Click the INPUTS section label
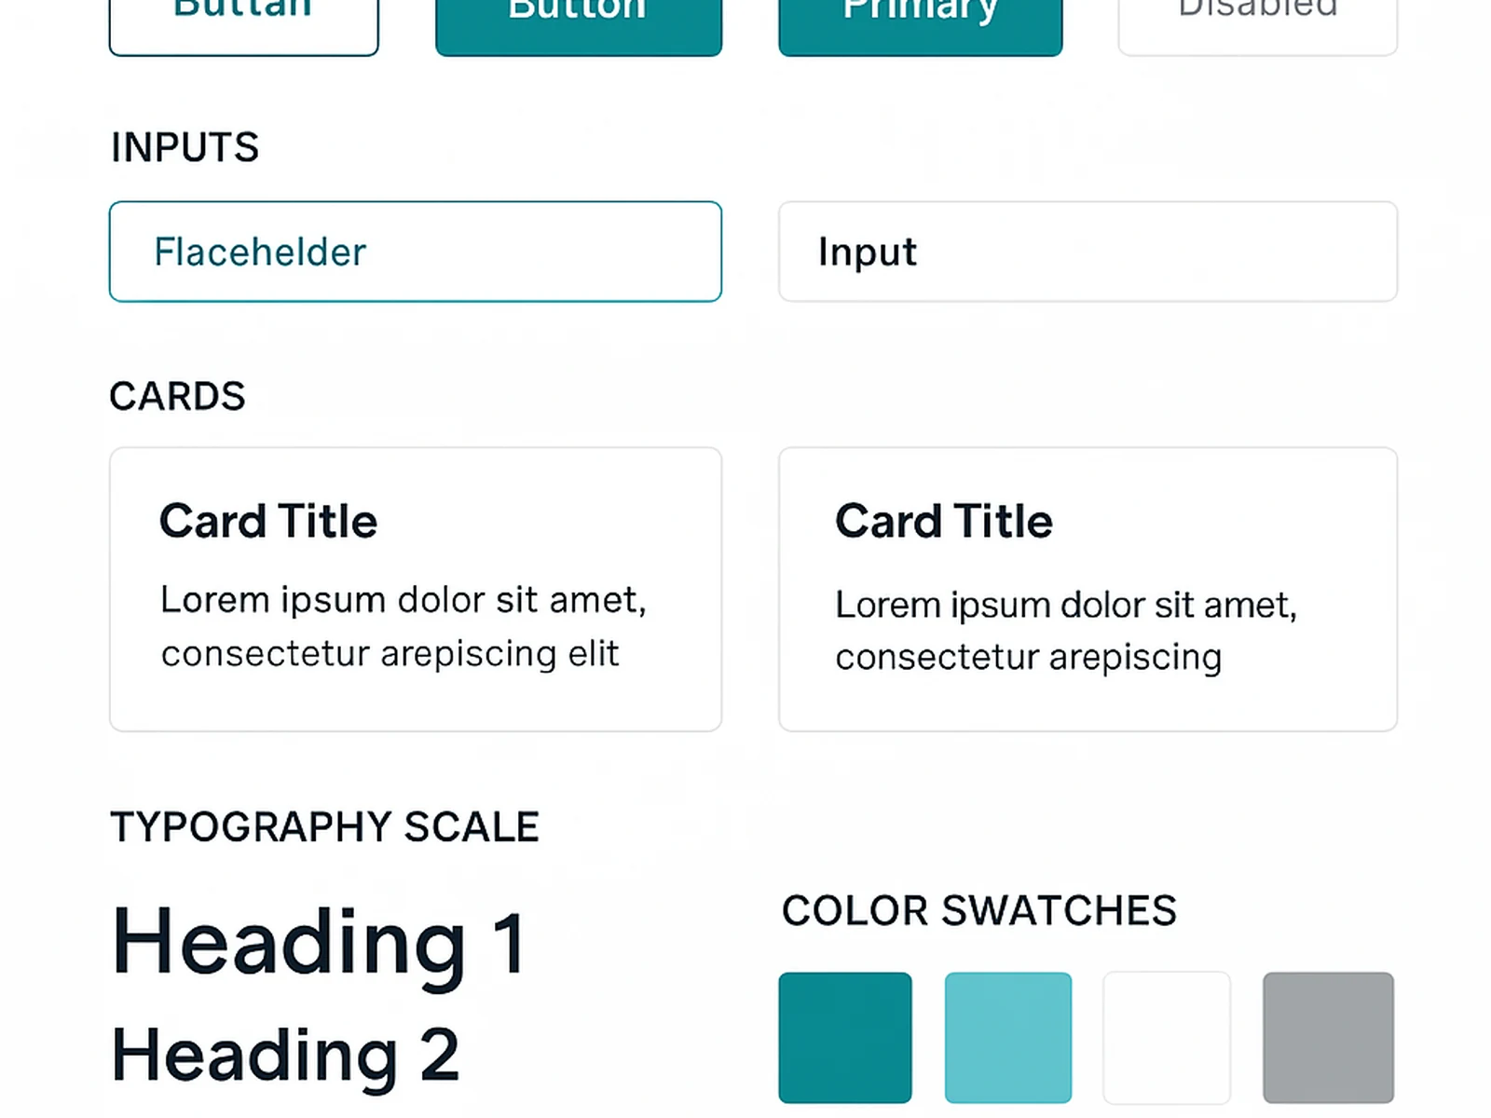Screen dimensions: 1491x1118 click(x=185, y=147)
